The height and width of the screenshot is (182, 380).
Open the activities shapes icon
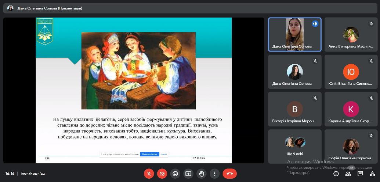[372, 174]
